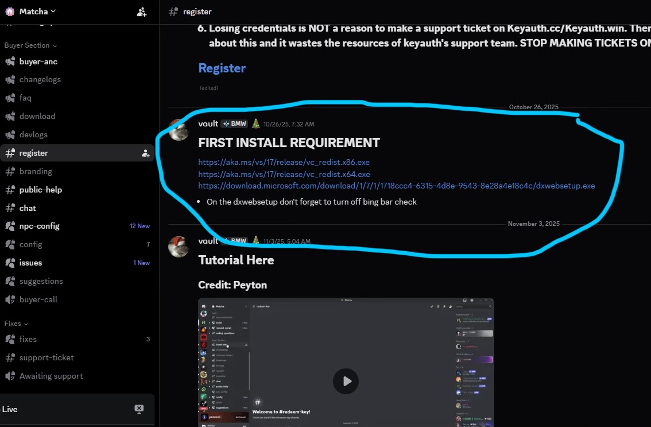The height and width of the screenshot is (427, 651).
Task: Click the Register heading link
Action: [x=222, y=68]
